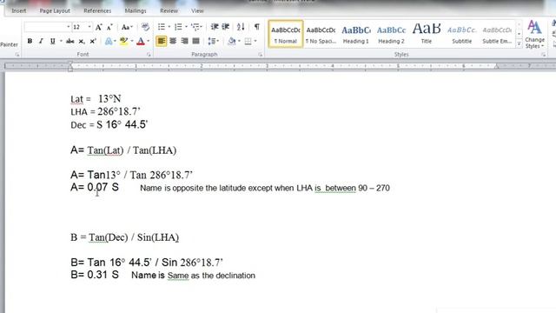Open the font name dropdown
The image size is (556, 313).
coord(68,27)
